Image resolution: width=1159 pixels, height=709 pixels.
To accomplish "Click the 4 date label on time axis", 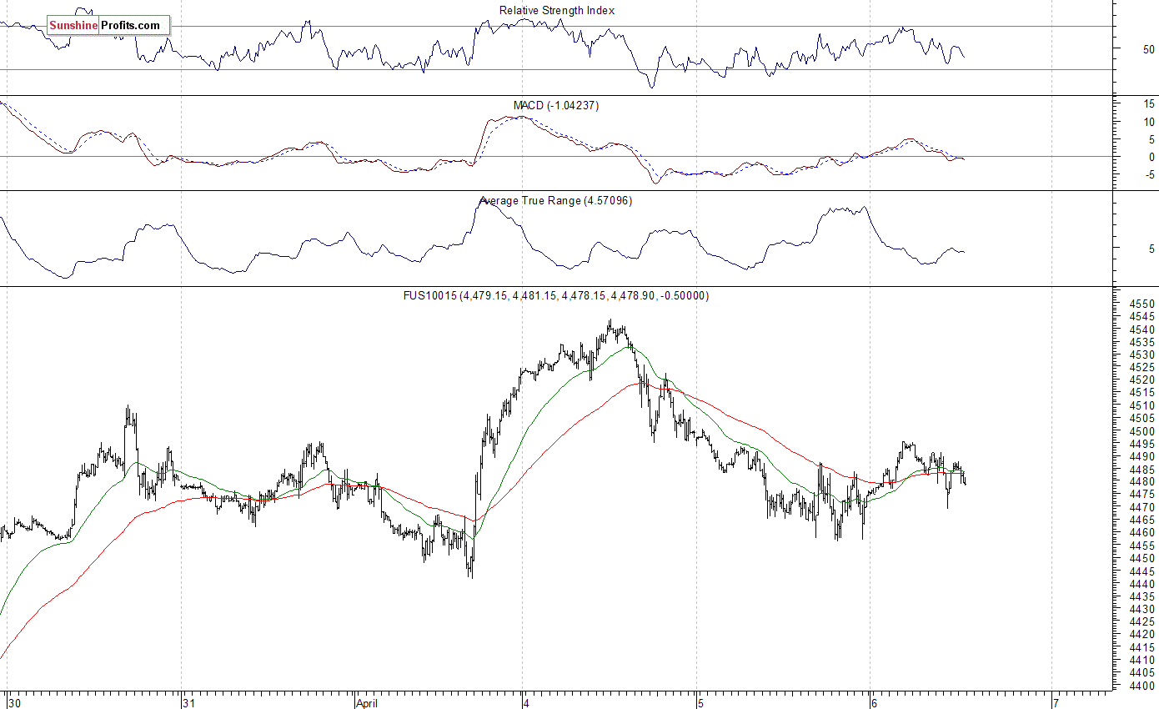I will [528, 702].
